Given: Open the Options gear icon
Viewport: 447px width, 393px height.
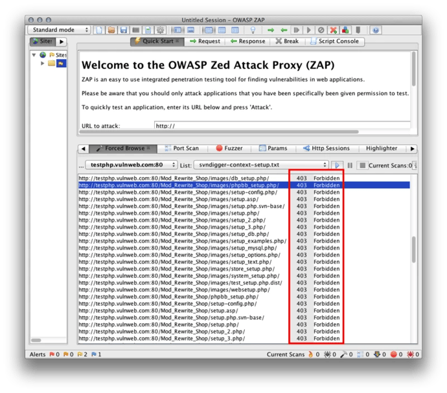Looking at the screenshot, I should [160, 30].
